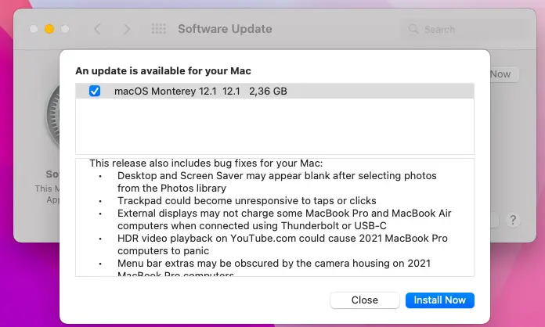This screenshot has width=545, height=327.
Task: Click the Install Now button
Action: [x=439, y=300]
